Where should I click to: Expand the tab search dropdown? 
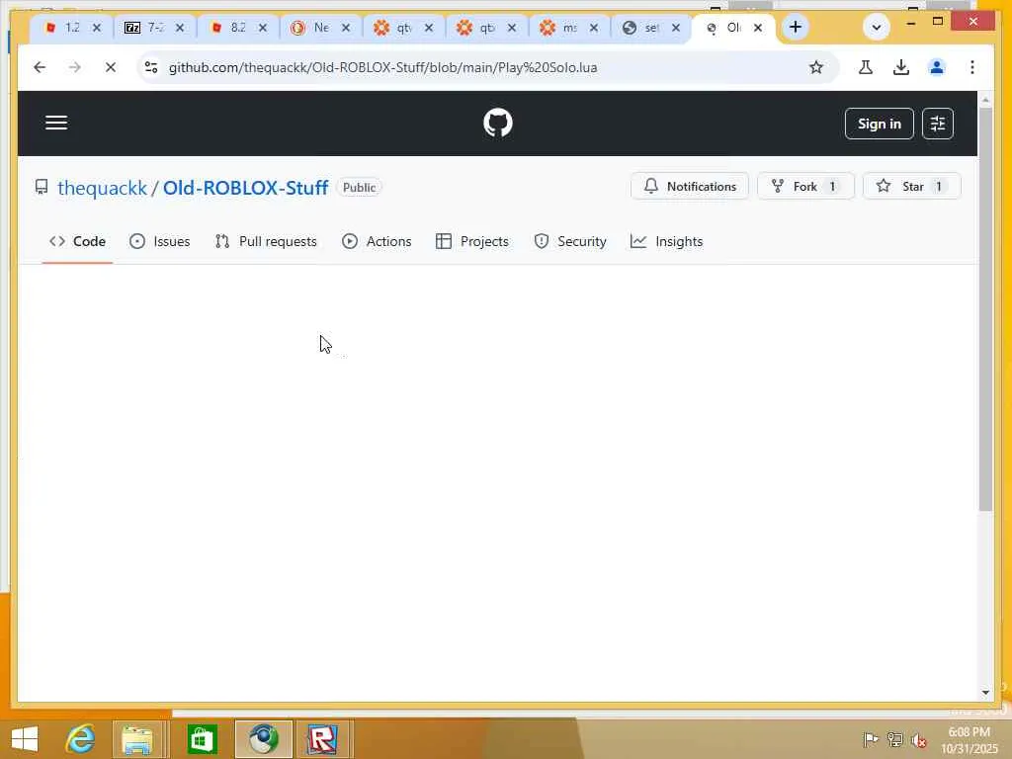coord(877,27)
